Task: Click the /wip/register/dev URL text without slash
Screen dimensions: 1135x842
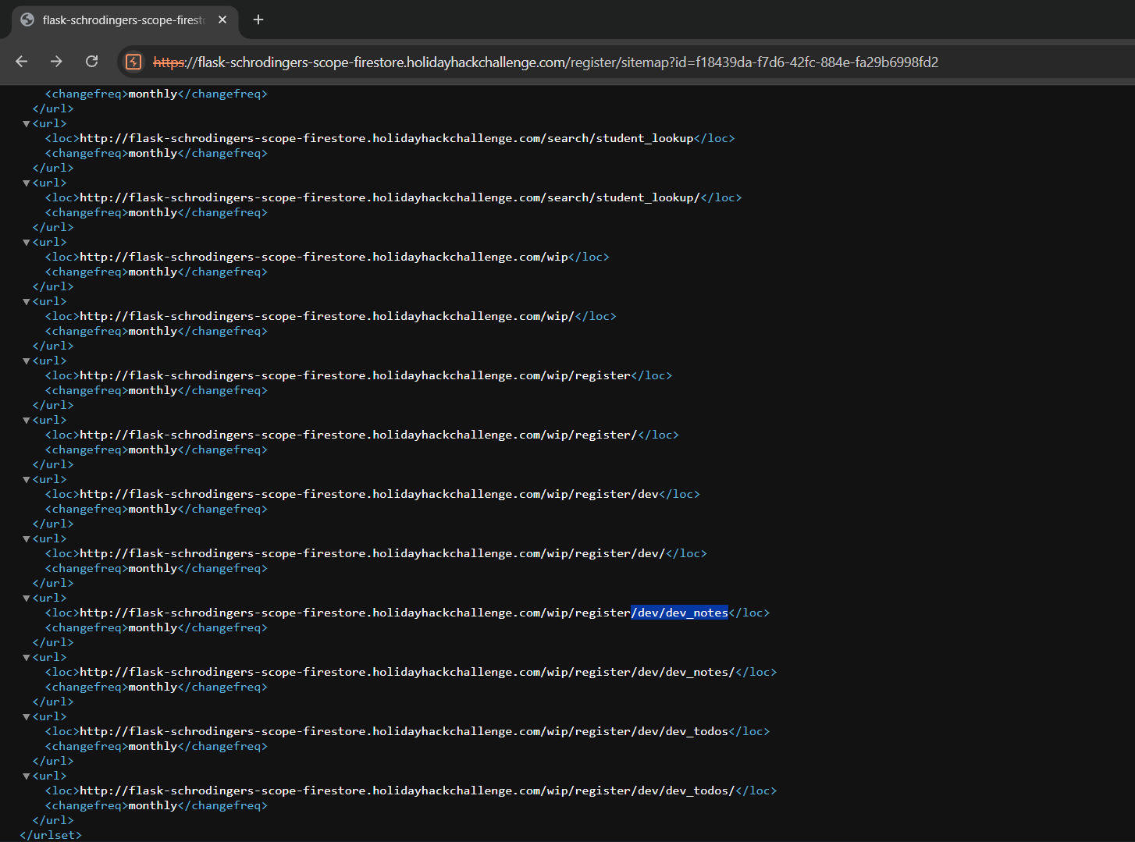Action: click(x=369, y=494)
